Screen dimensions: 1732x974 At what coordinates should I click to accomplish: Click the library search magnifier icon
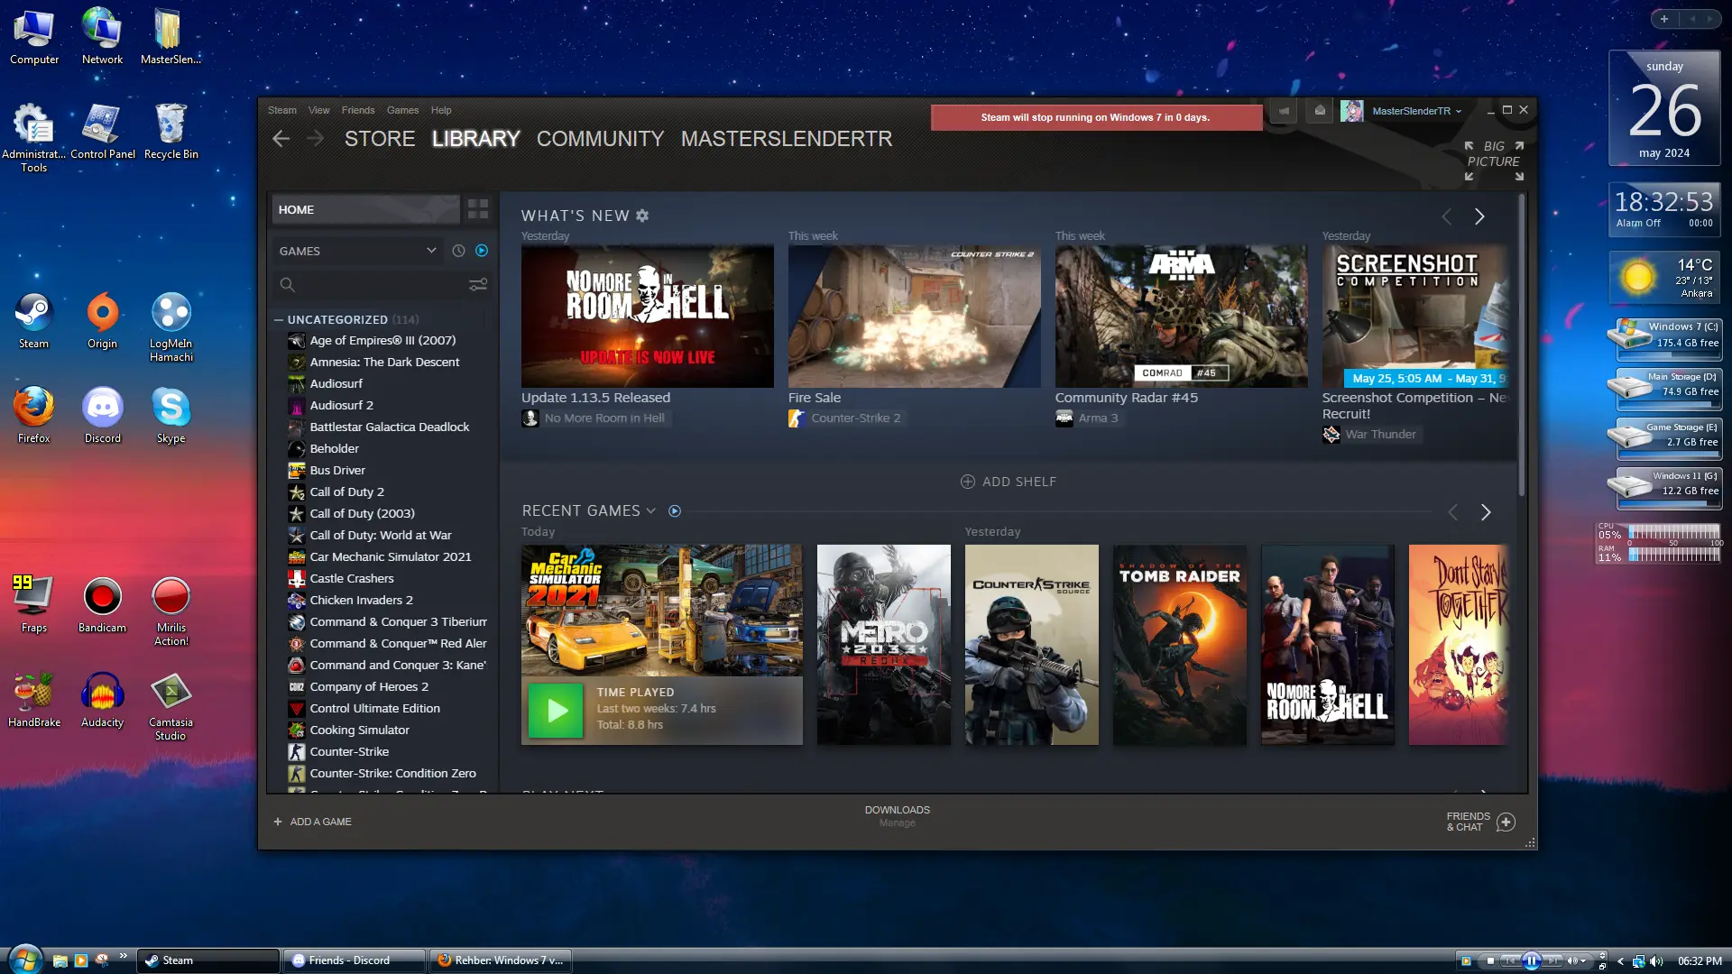(287, 285)
